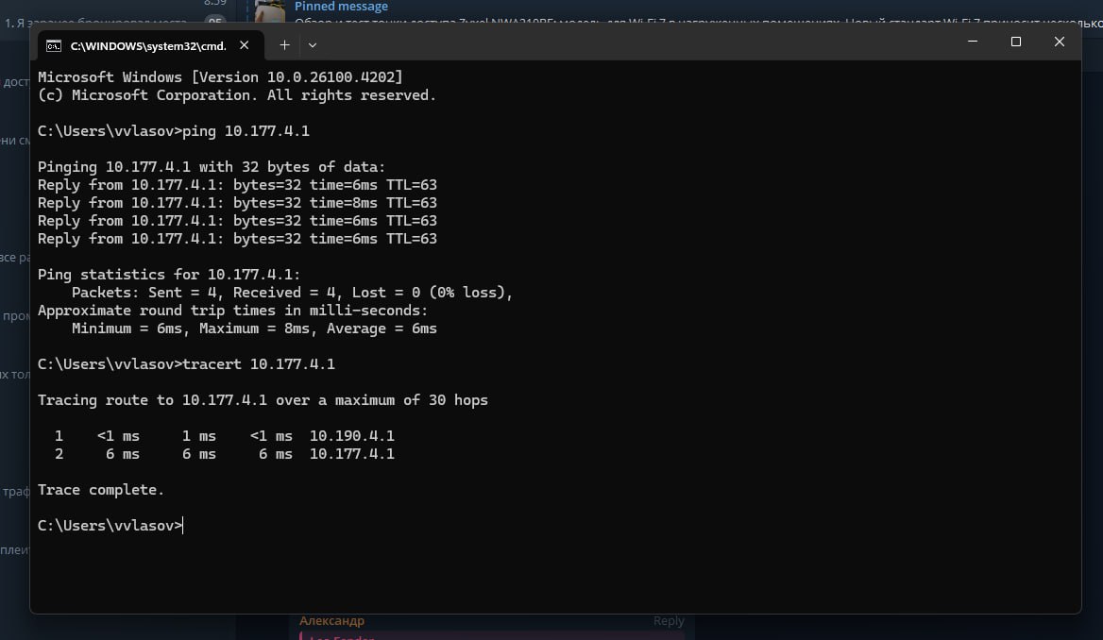Click the 'Tracing route to 10.177.4.1' line
The width and height of the screenshot is (1103, 640).
coord(263,400)
